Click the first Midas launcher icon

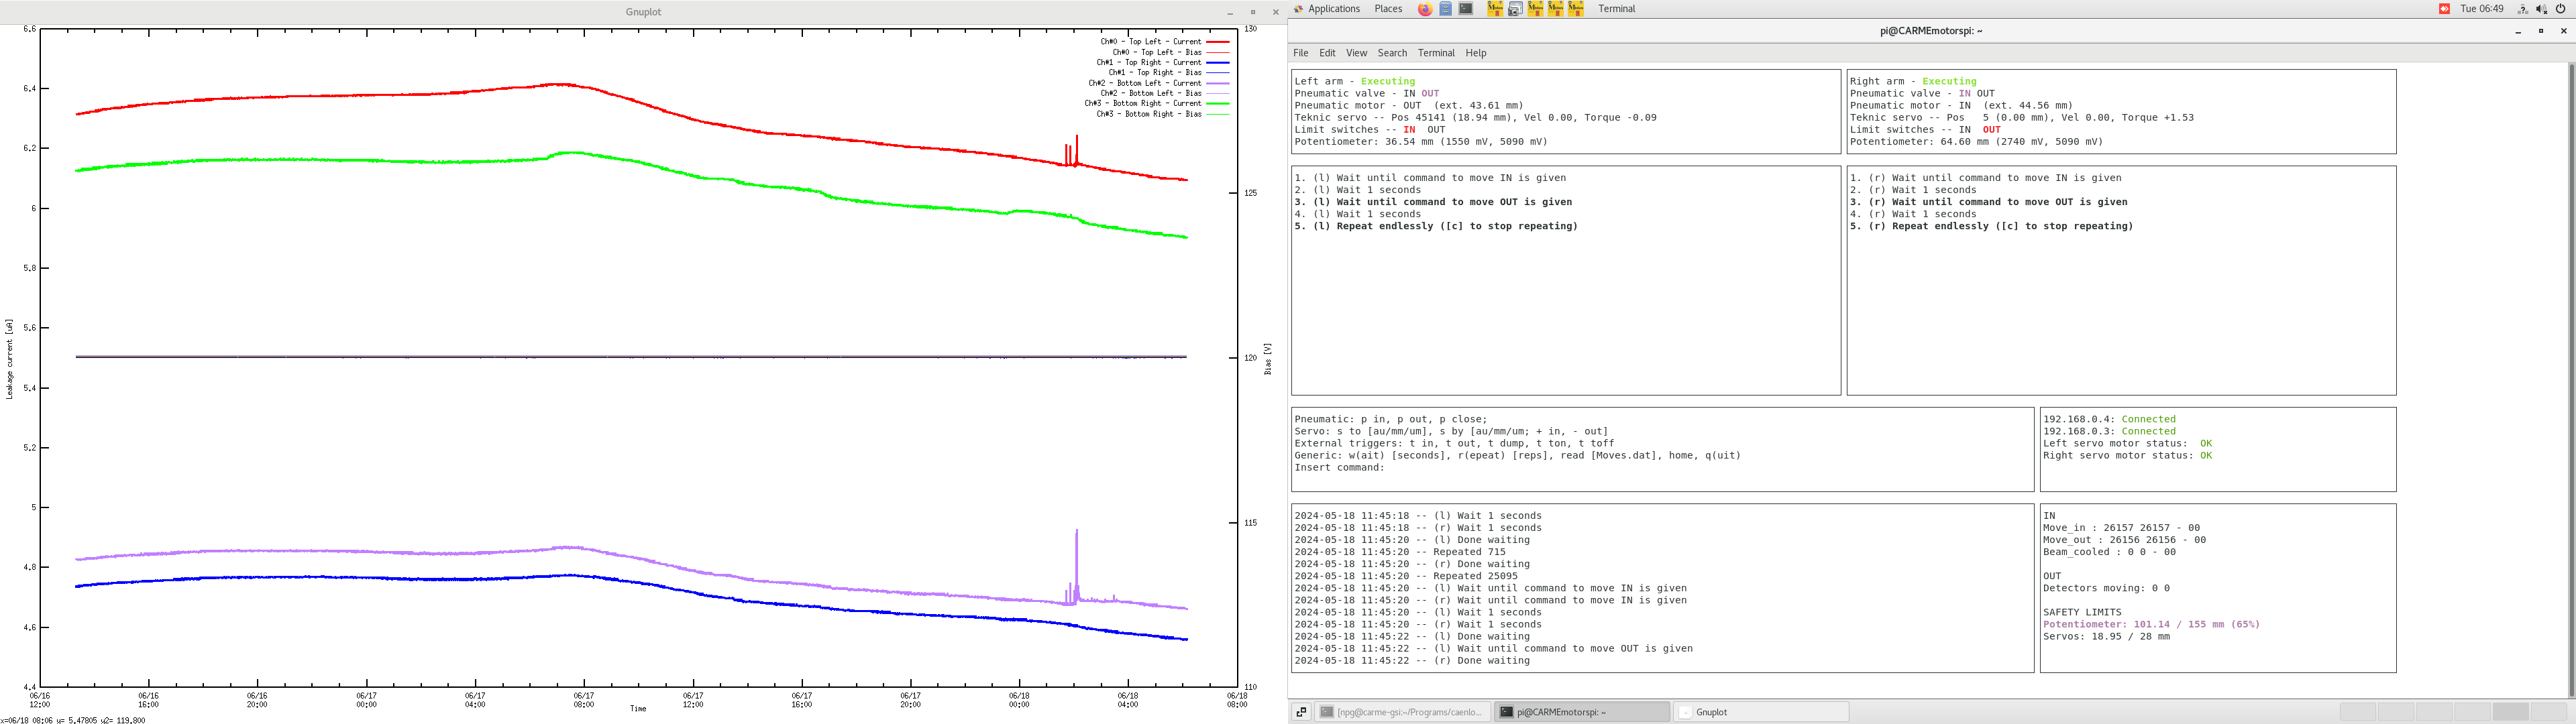tap(1495, 9)
